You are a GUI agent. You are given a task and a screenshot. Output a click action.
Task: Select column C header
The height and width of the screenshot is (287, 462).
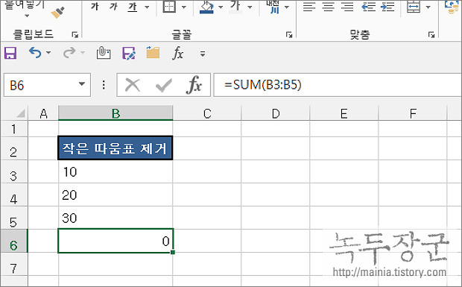pyautogui.click(x=207, y=113)
